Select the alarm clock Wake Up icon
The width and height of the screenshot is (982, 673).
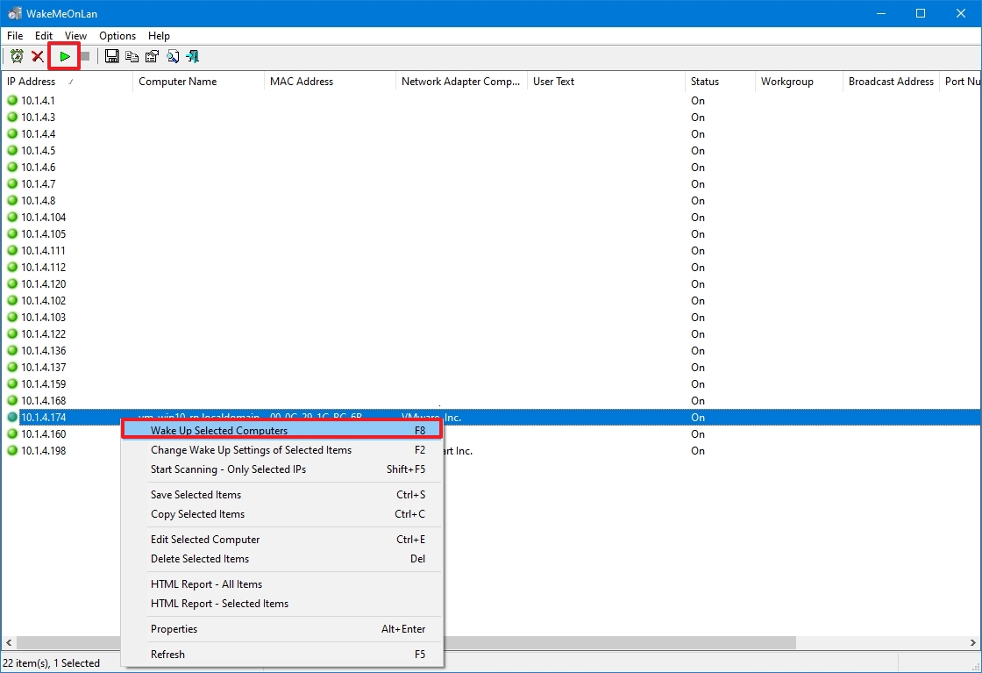(x=17, y=55)
